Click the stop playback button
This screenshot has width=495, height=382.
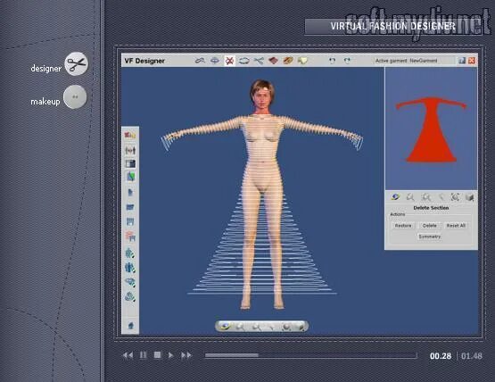pos(157,355)
